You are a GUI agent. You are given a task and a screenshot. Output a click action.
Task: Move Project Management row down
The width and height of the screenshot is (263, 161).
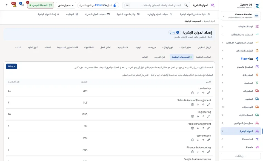coord(198,128)
